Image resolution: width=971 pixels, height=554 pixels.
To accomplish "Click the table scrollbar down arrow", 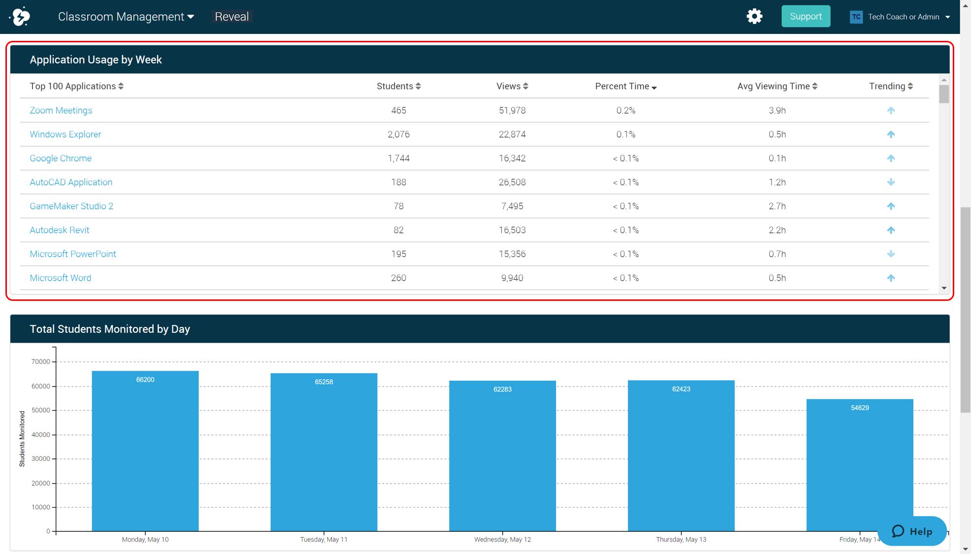I will pyautogui.click(x=944, y=289).
